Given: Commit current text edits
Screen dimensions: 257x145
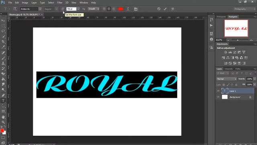Looking at the screenshot, I should [x=165, y=9].
